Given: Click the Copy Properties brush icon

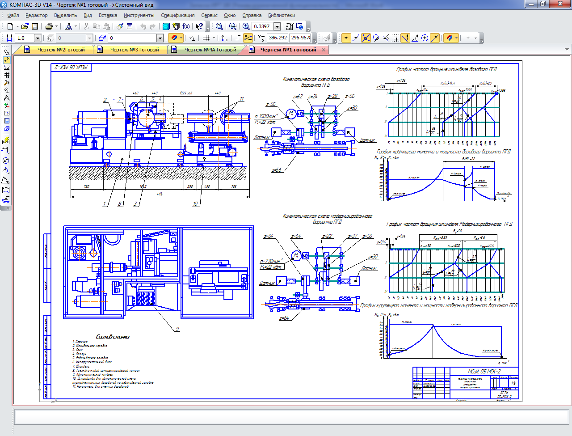Looking at the screenshot, I should click(120, 26).
